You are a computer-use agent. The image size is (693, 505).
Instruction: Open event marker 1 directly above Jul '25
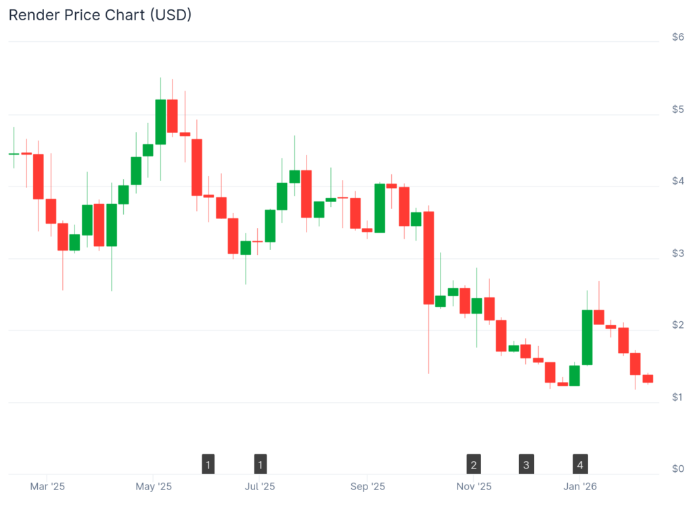pos(261,464)
